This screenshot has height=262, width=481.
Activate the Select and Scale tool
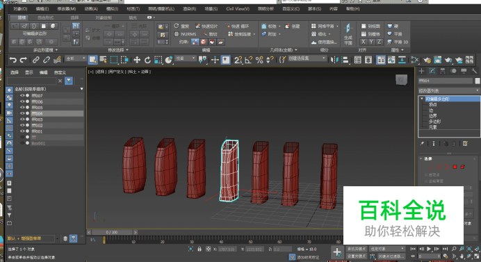point(158,60)
